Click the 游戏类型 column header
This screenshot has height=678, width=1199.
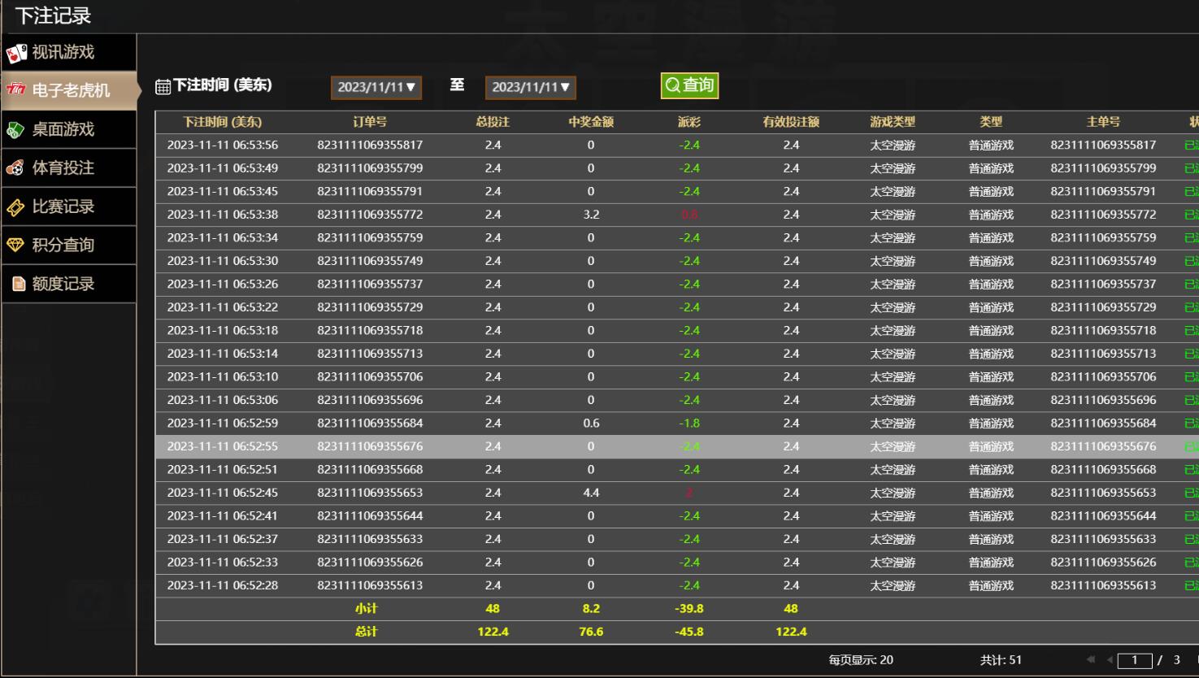click(x=893, y=122)
